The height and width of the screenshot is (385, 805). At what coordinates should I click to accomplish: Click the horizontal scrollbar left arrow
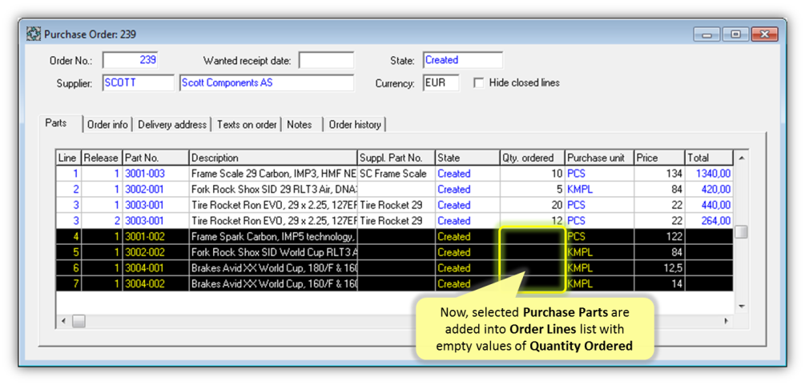click(x=63, y=321)
